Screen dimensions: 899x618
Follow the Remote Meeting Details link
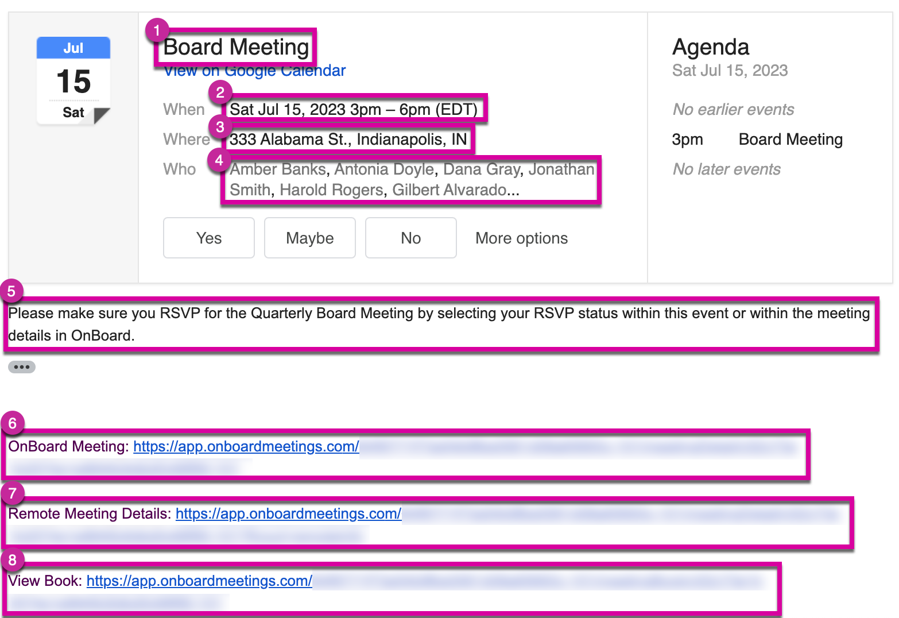pos(288,513)
